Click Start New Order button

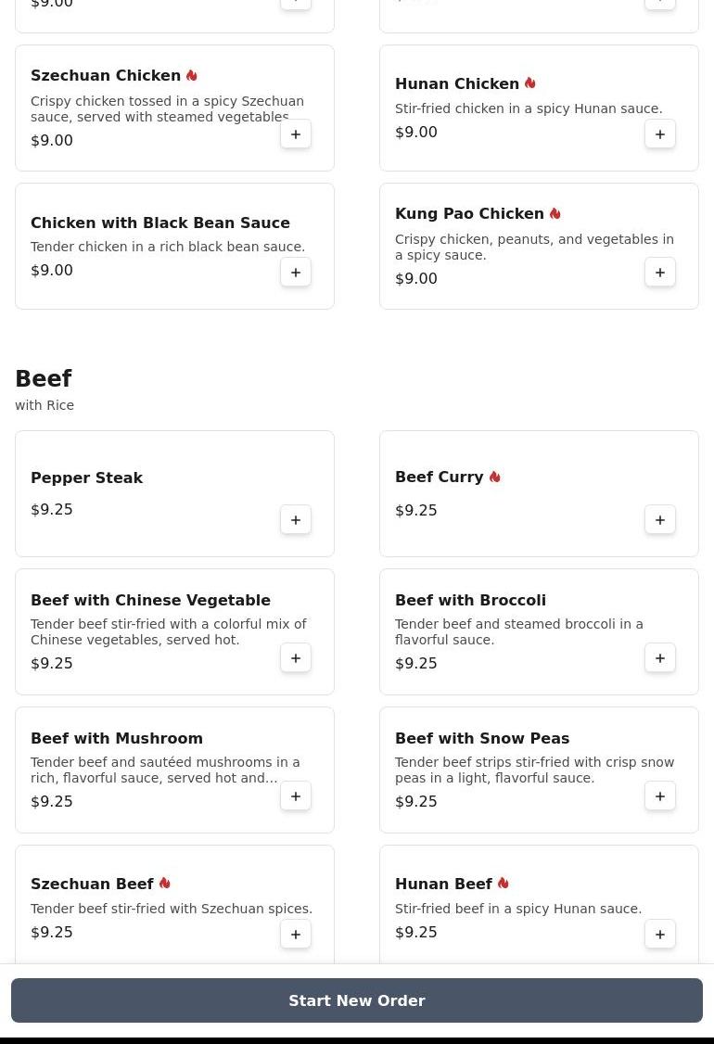pos(357,1000)
